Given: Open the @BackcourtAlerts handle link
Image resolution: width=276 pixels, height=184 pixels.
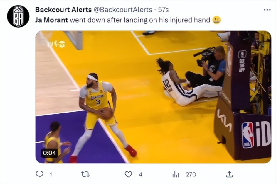Looking at the screenshot, I should pos(123,10).
